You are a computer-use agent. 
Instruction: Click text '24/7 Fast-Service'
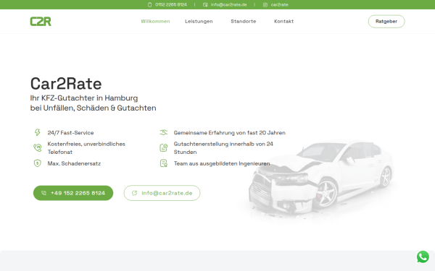pos(70,133)
